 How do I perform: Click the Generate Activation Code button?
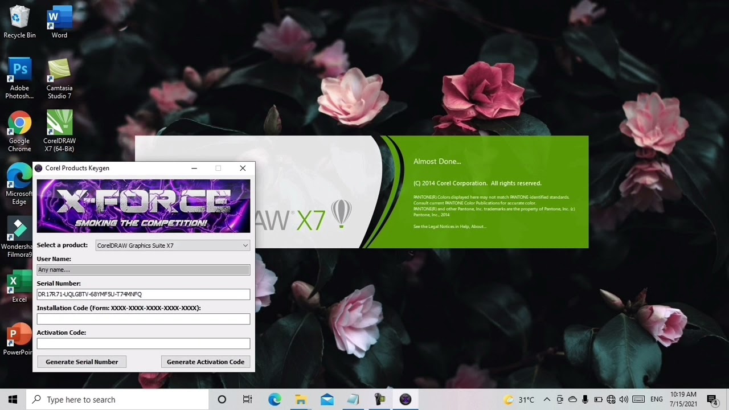(x=206, y=362)
